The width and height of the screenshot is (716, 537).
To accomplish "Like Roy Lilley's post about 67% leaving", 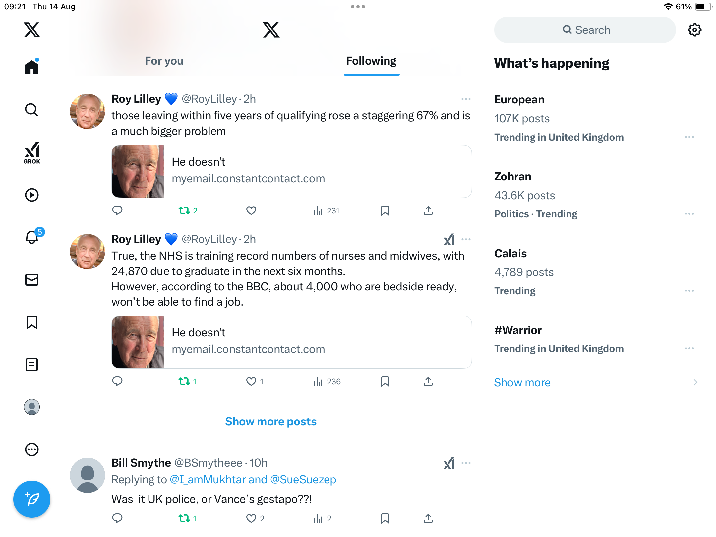I will pos(251,210).
